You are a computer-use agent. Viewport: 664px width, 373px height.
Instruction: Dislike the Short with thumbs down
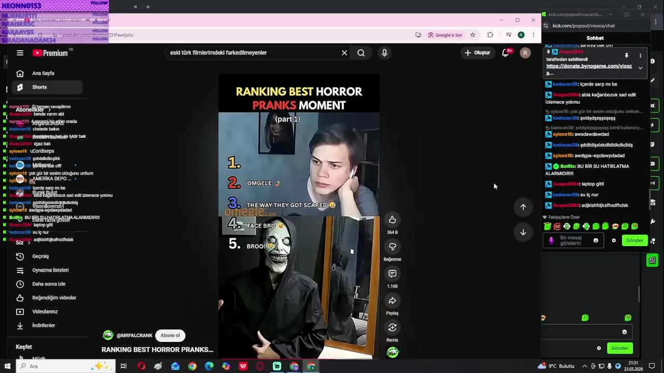pyautogui.click(x=392, y=247)
